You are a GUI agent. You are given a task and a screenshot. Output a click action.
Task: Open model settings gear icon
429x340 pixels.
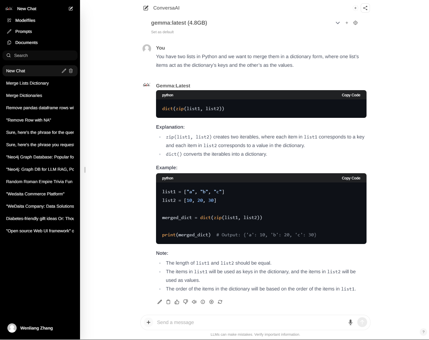[x=355, y=23]
